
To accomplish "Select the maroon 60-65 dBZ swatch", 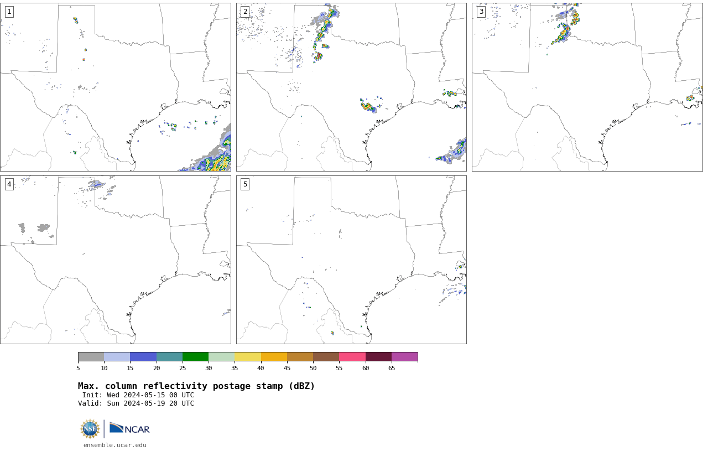I will coord(378,356).
